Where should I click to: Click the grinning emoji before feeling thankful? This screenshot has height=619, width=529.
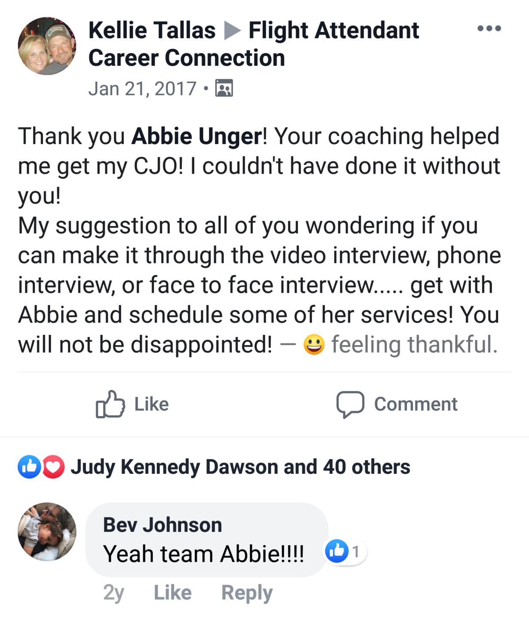(314, 345)
